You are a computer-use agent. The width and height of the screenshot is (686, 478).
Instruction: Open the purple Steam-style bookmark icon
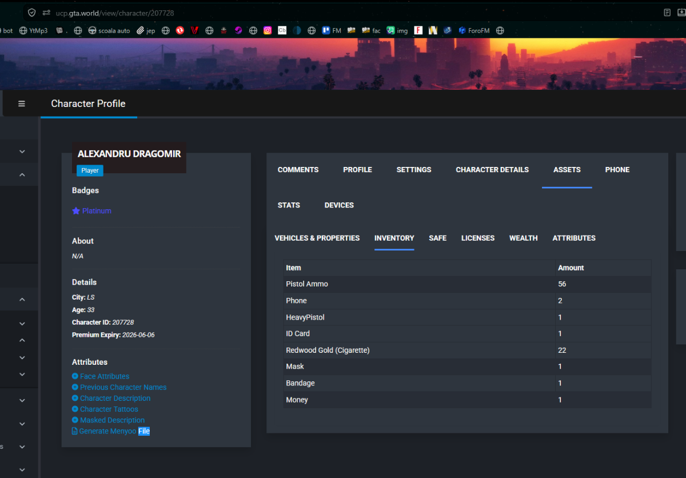[238, 30]
